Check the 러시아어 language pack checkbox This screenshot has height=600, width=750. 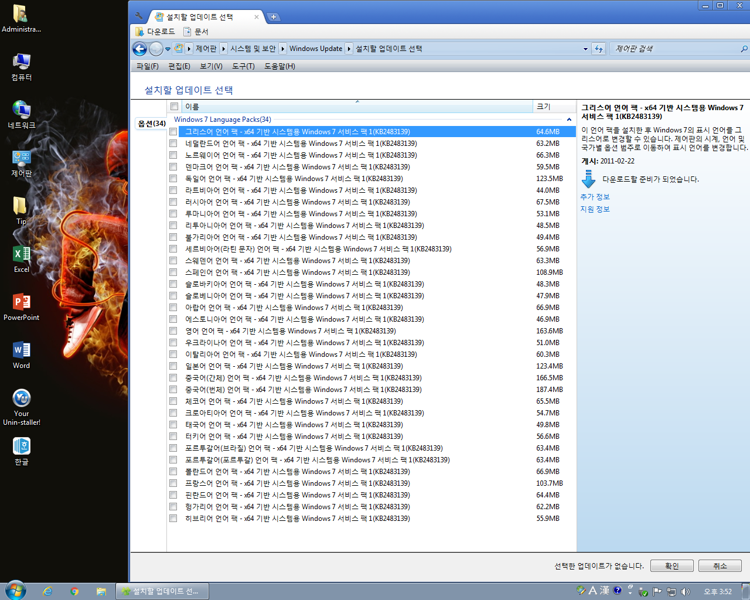[x=173, y=202]
